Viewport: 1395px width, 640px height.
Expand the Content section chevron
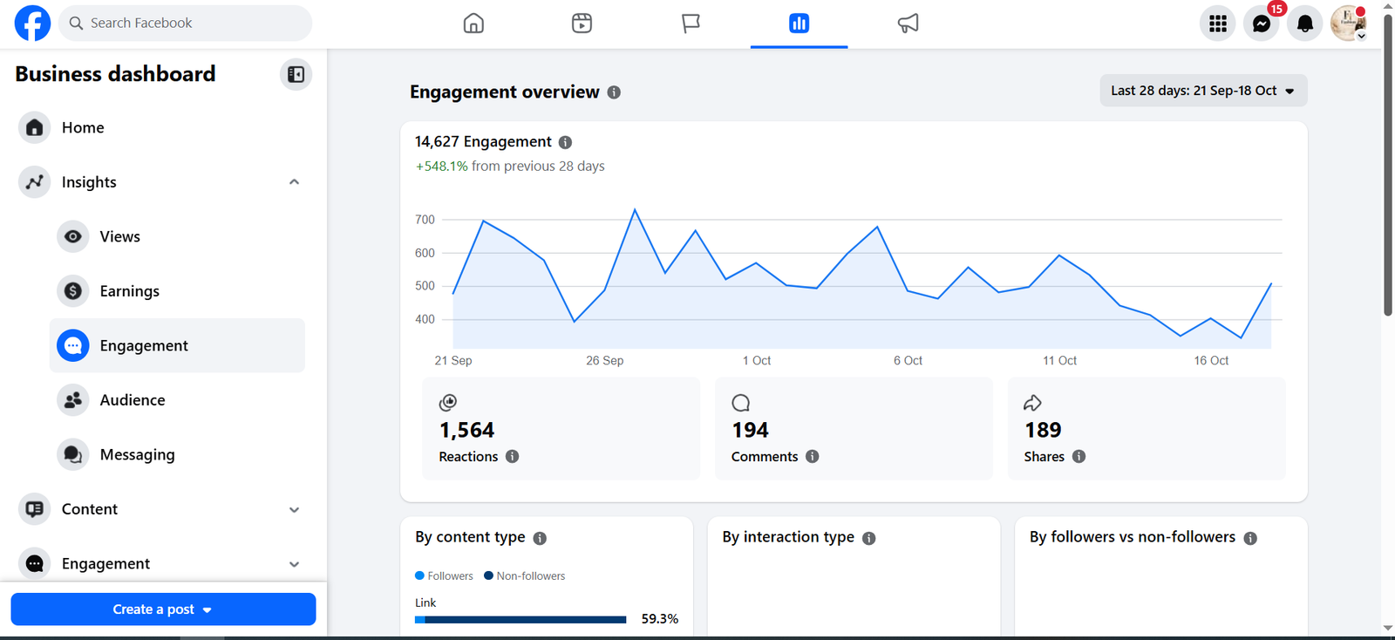pyautogui.click(x=294, y=510)
